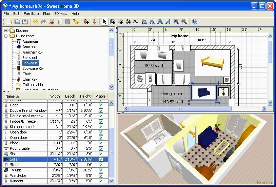
Task: Open the Furniture menu
Action: click(x=31, y=14)
